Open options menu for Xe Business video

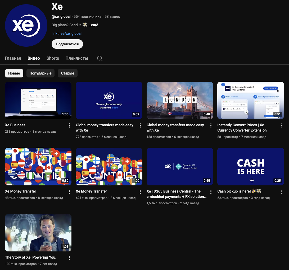pyautogui.click(x=69, y=125)
